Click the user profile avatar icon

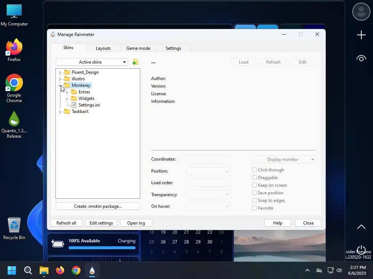pyautogui.click(x=361, y=12)
